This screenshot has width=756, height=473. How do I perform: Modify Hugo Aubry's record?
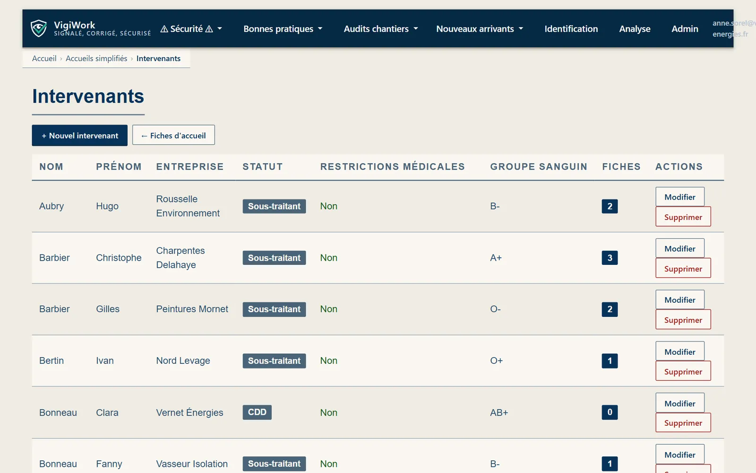(679, 197)
